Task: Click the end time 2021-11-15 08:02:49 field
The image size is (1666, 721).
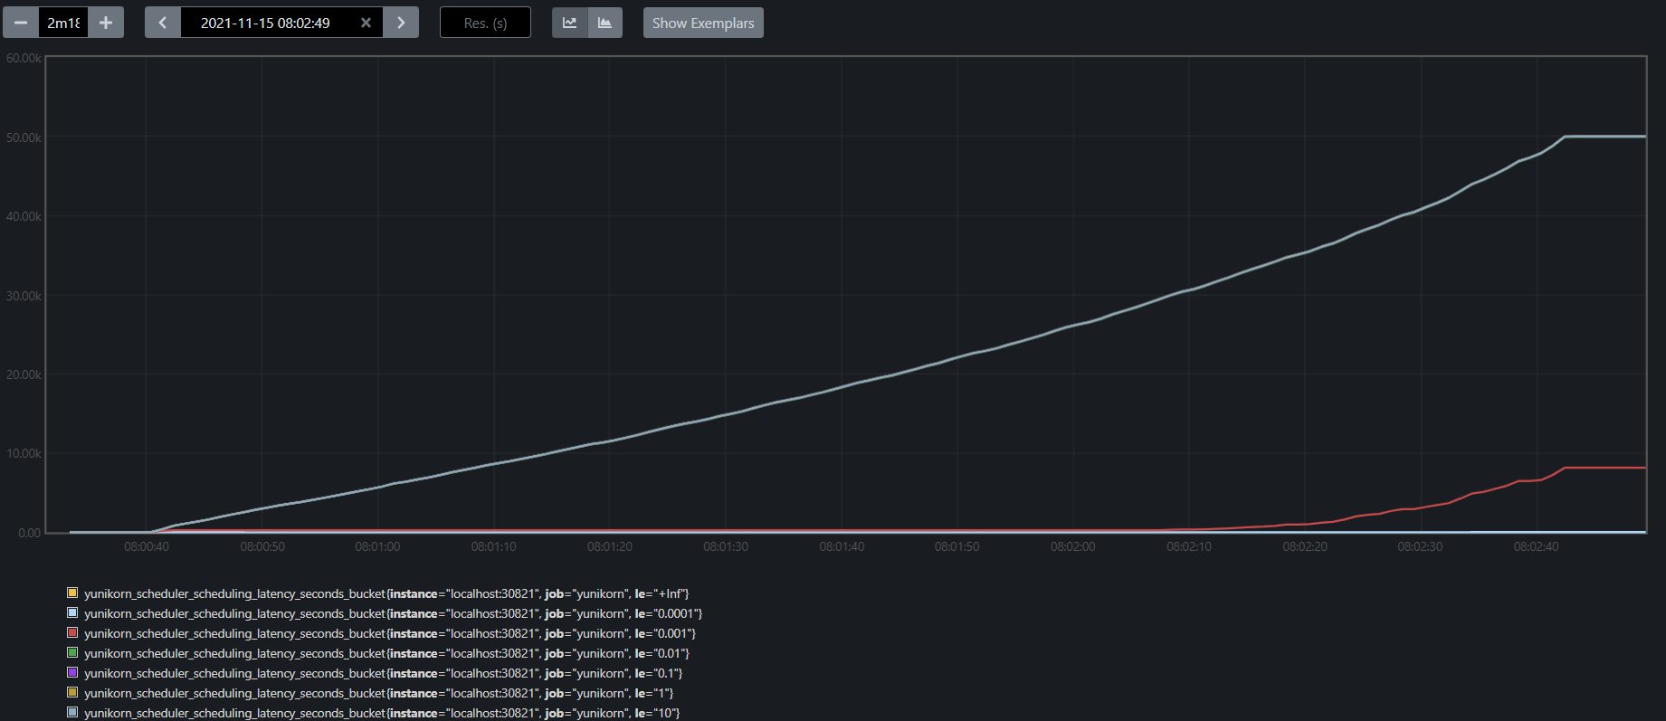Action: point(265,23)
